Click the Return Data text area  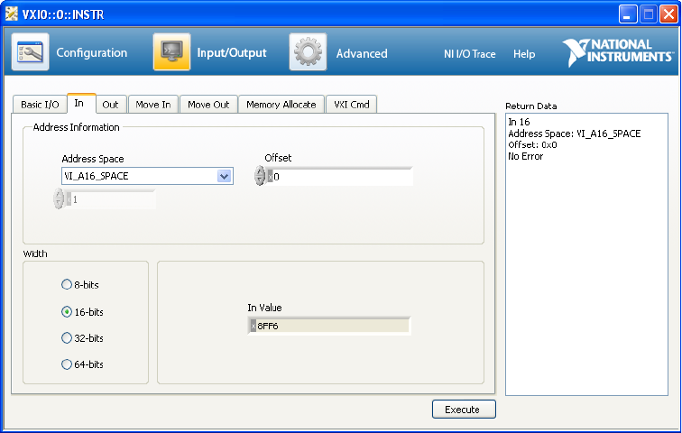586,254
